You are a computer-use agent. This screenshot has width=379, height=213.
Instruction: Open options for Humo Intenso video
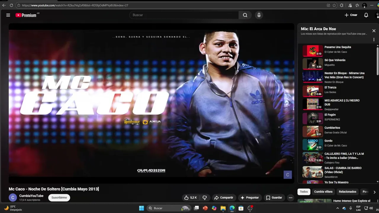click(377, 201)
